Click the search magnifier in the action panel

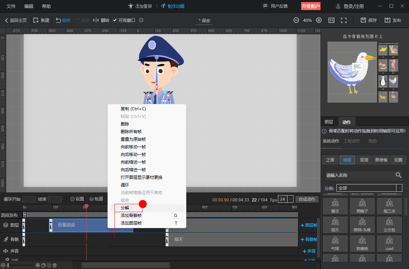(x=399, y=175)
